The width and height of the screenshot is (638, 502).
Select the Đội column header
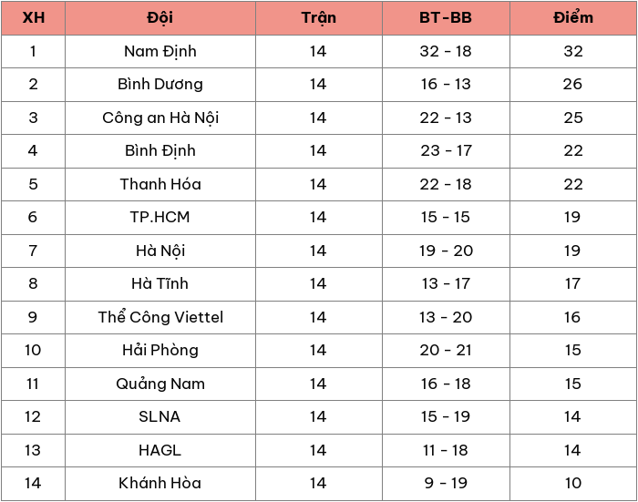tap(160, 18)
